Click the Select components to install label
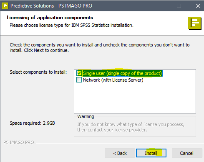Viewport: 204px width, 162px height. point(38,72)
